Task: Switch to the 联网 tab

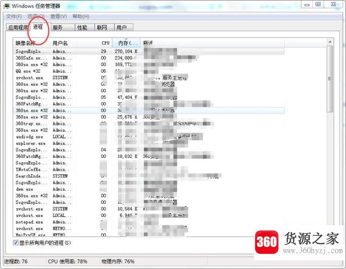Action: [x=105, y=27]
